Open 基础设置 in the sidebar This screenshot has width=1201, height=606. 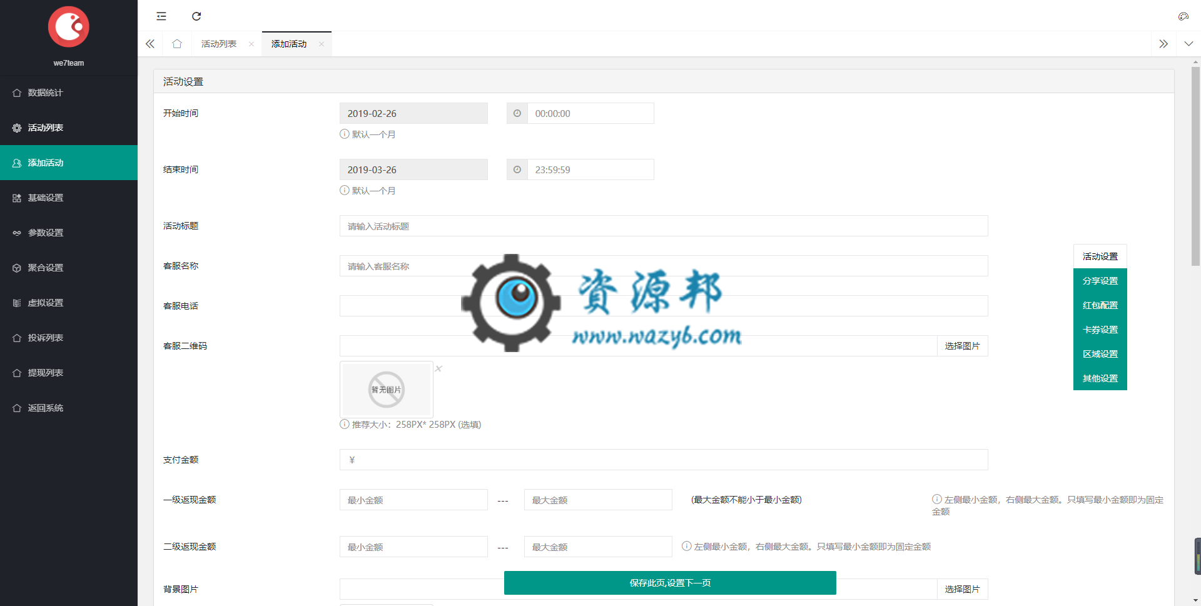(69, 198)
